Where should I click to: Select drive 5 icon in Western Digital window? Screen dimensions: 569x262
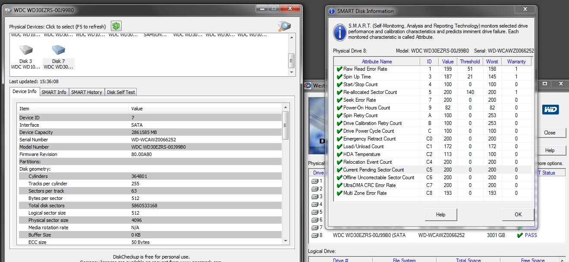pyautogui.click(x=315, y=212)
